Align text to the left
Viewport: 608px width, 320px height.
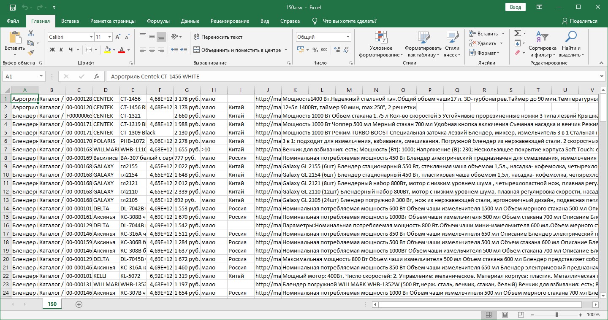point(142,50)
